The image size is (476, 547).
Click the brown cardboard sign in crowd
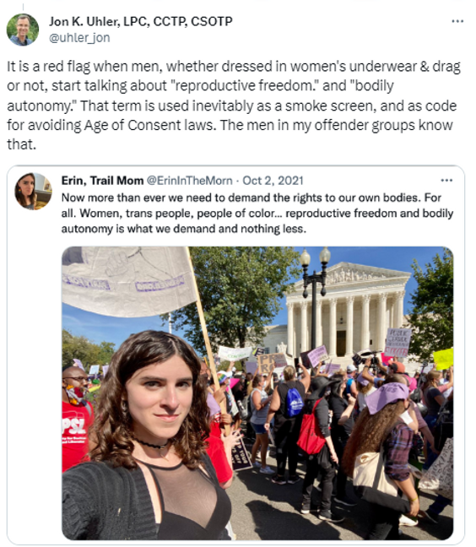272,363
